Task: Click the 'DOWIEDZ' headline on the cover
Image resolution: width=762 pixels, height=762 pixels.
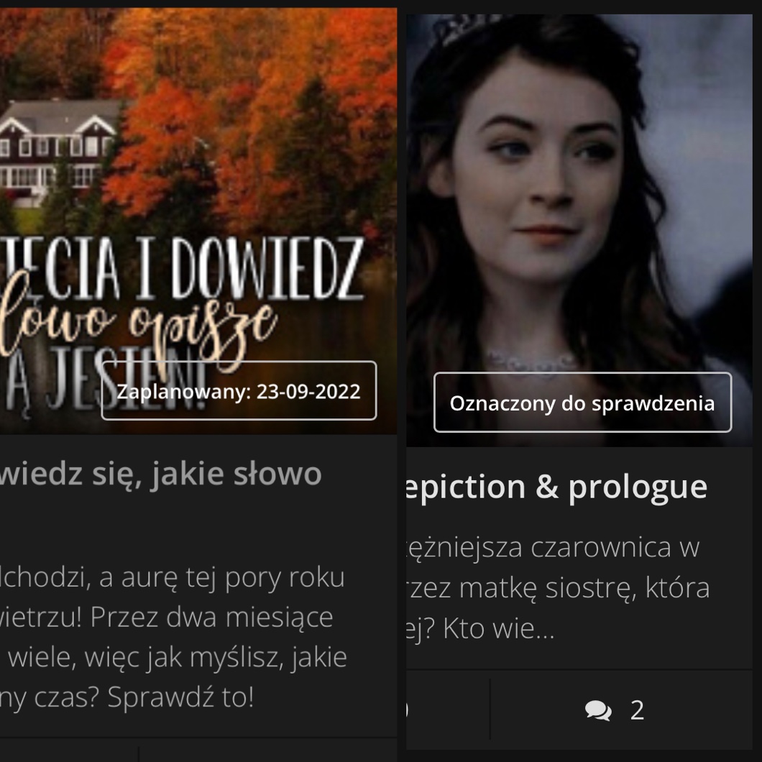Action: coord(267,267)
